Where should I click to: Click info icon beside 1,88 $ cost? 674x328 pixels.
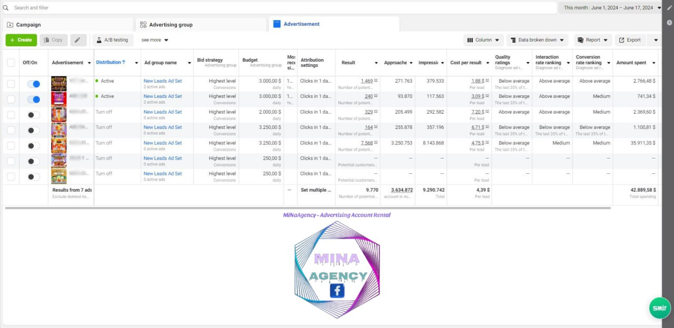point(487,81)
